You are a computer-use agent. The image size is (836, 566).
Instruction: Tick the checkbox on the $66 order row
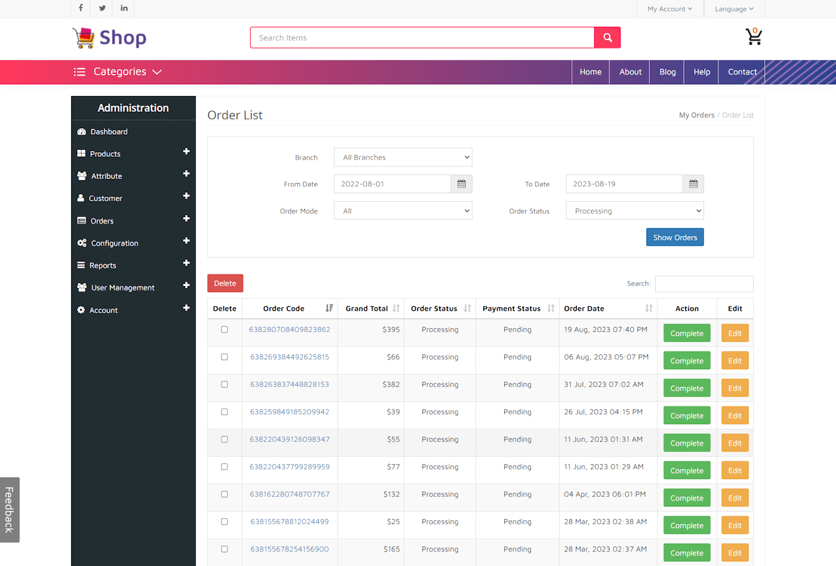point(225,357)
